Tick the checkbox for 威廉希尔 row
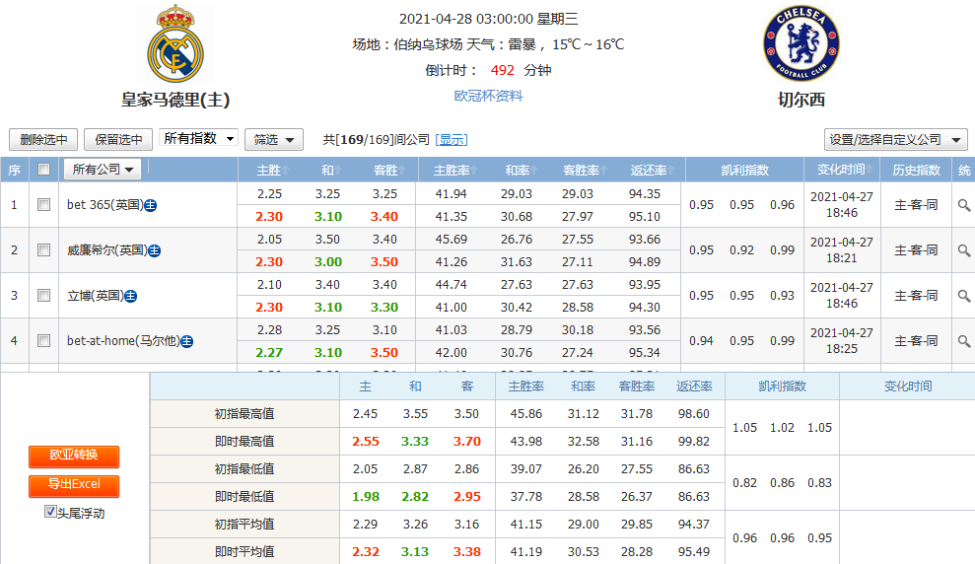This screenshot has height=564, width=975. pos(43,250)
